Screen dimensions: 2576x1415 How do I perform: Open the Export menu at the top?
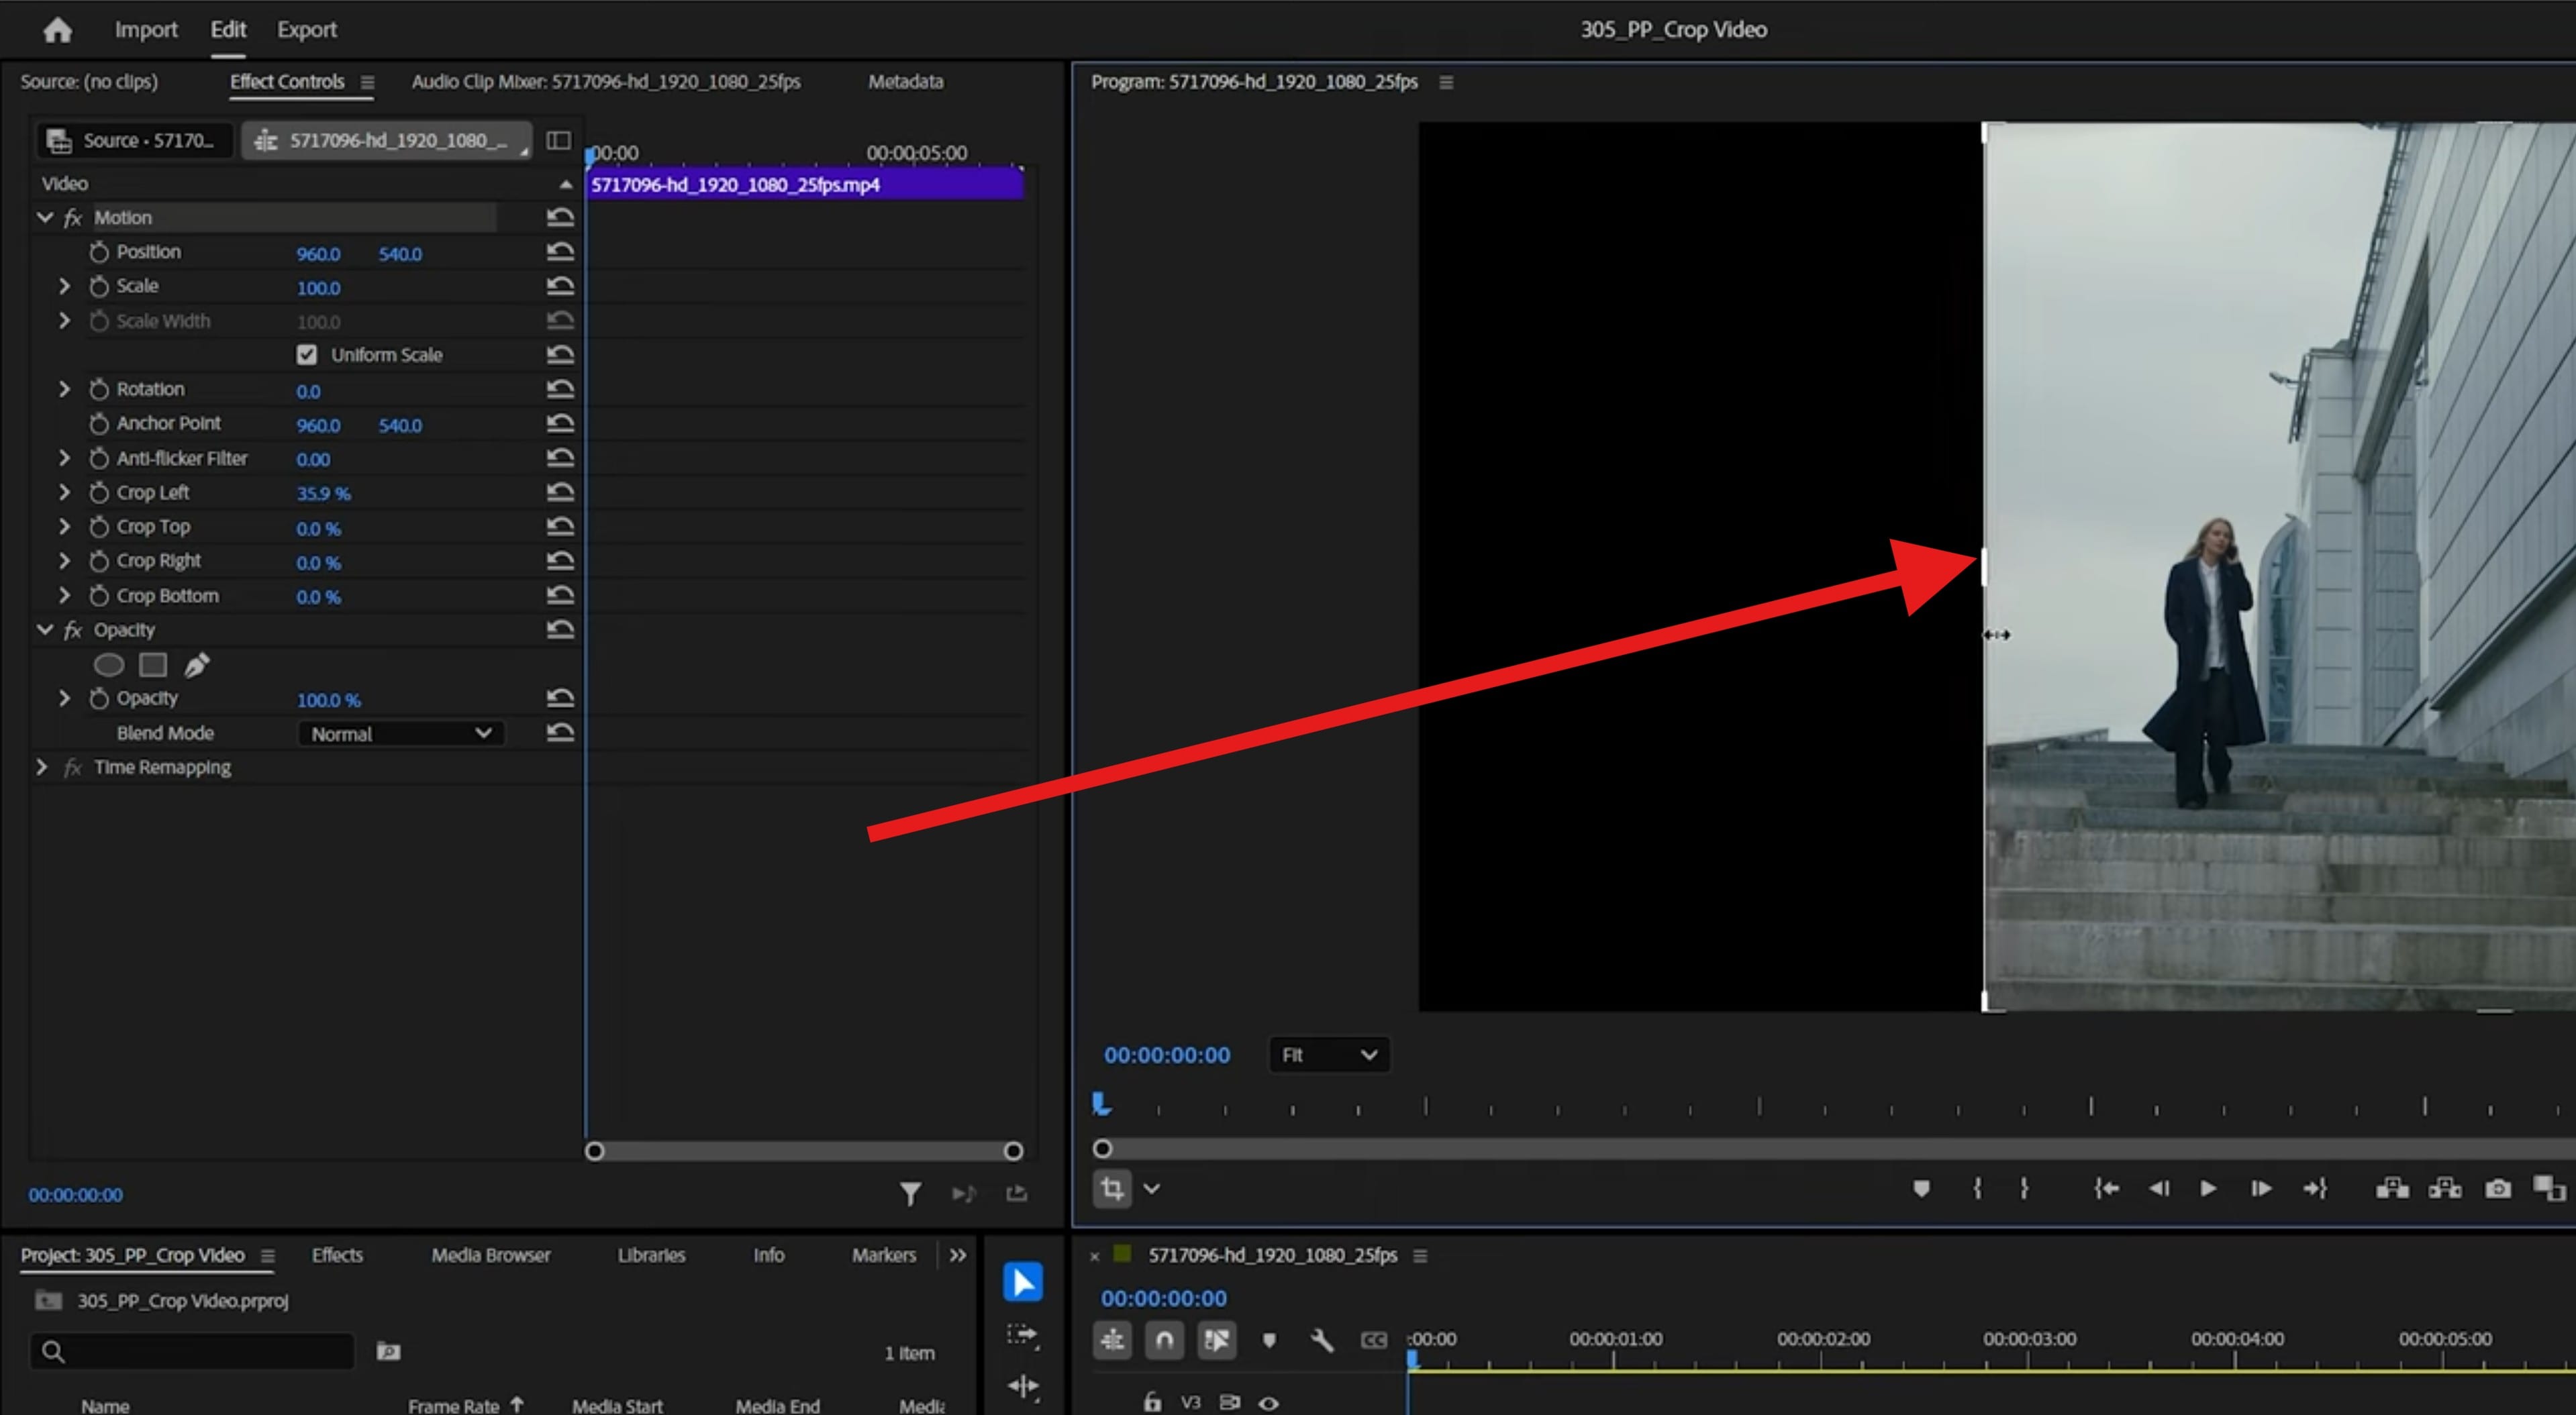[x=306, y=29]
